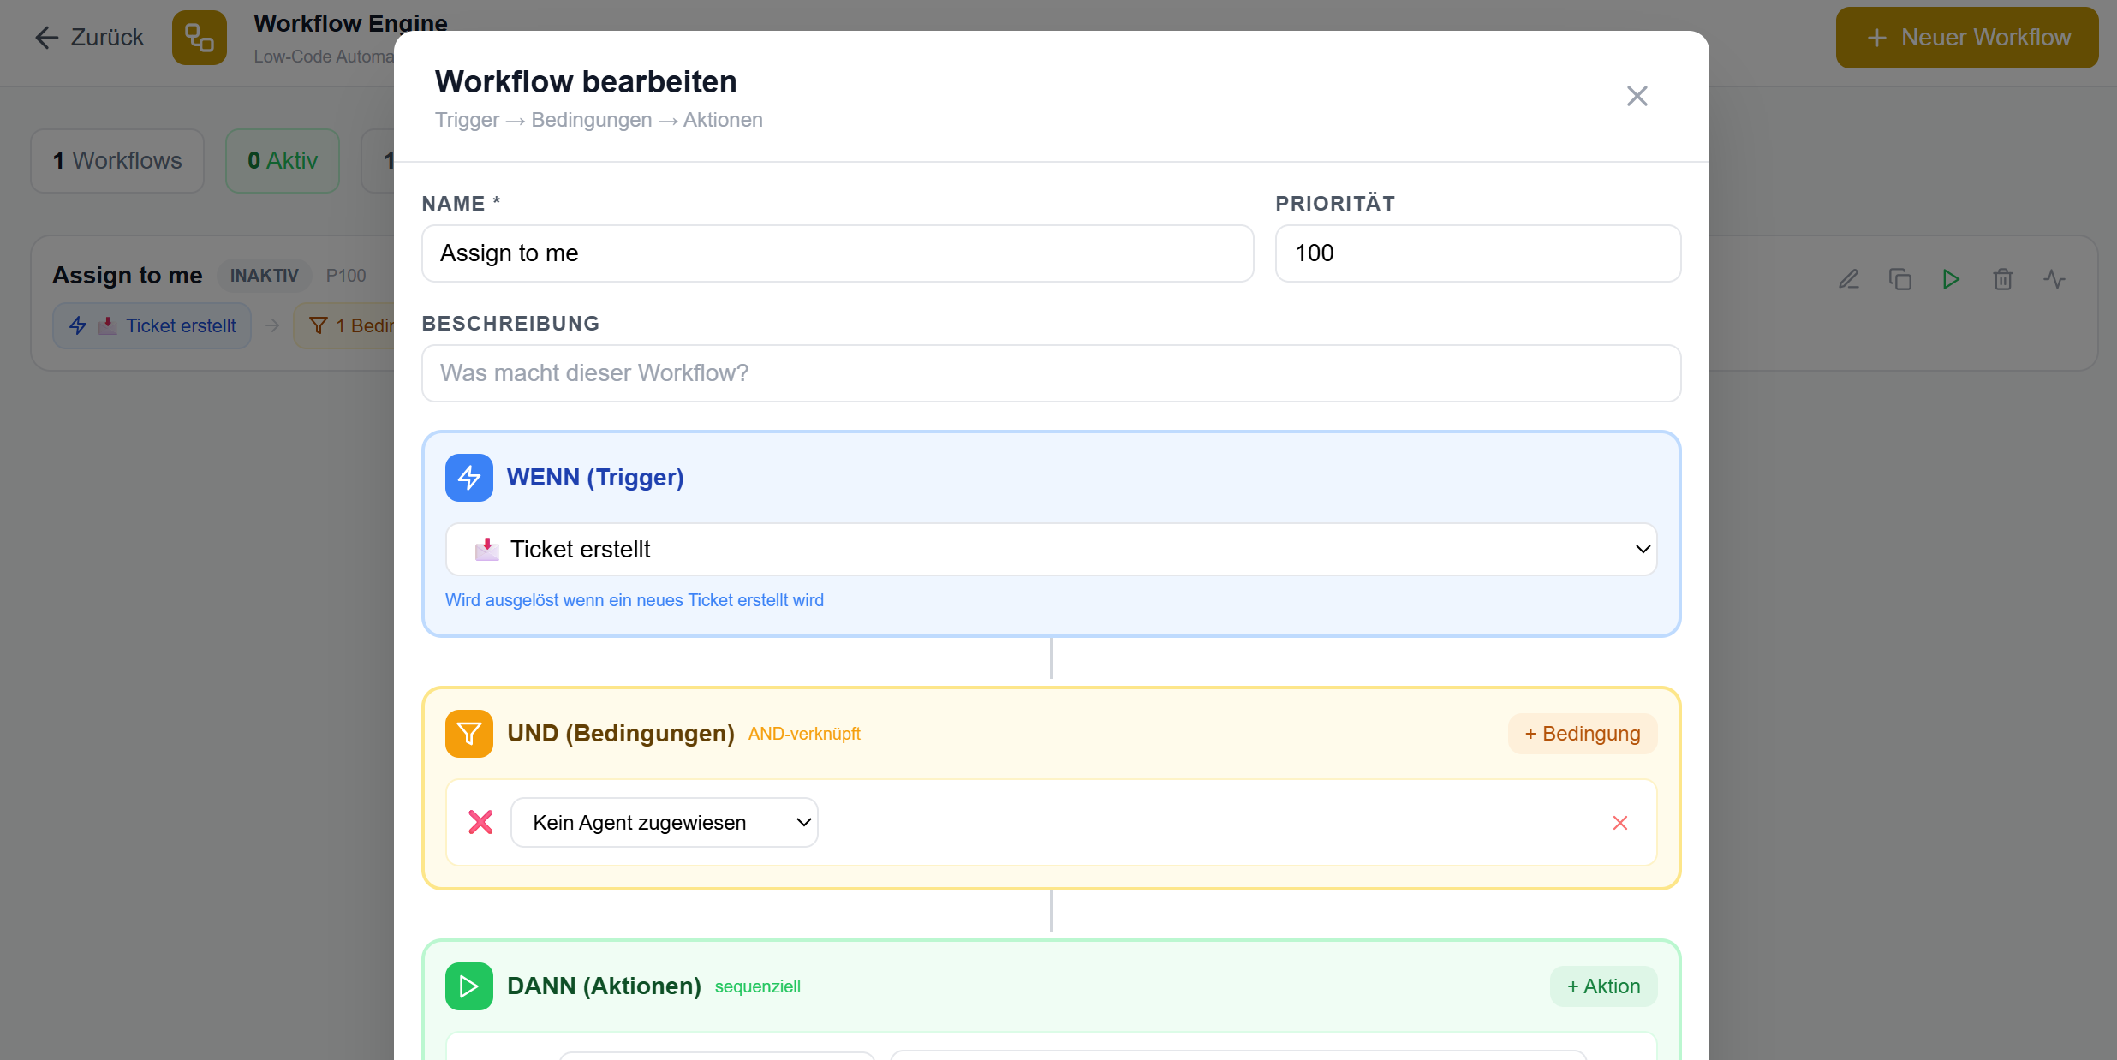This screenshot has height=1060, width=2117.
Task: Open the activity log via the pulse icon
Action: point(2056,279)
